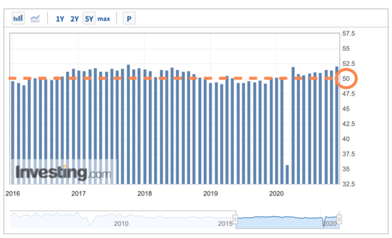Click the first bar at the start of 2016
The image size is (392, 238).
(13, 132)
